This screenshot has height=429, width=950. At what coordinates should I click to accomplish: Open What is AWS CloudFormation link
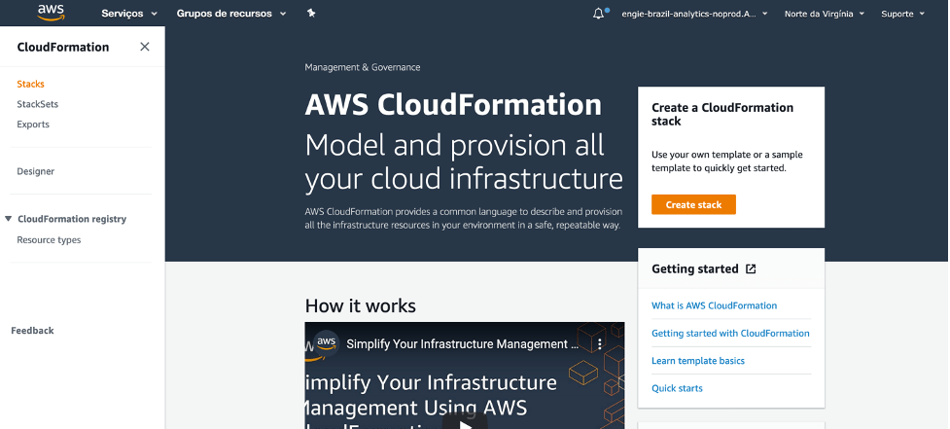pos(715,305)
